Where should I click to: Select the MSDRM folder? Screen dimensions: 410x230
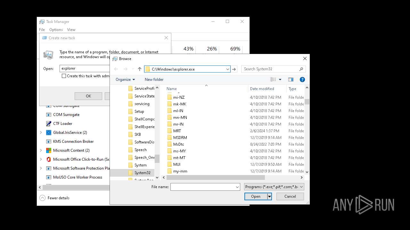pos(180,138)
